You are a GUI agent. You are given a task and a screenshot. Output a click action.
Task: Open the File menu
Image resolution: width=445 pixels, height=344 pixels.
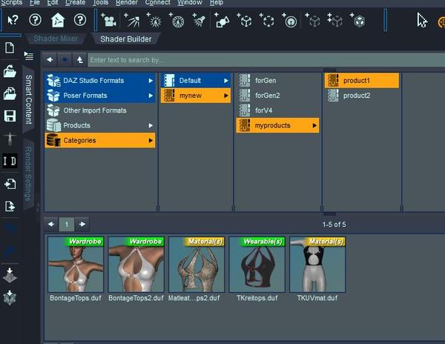pyautogui.click(x=35, y=2)
